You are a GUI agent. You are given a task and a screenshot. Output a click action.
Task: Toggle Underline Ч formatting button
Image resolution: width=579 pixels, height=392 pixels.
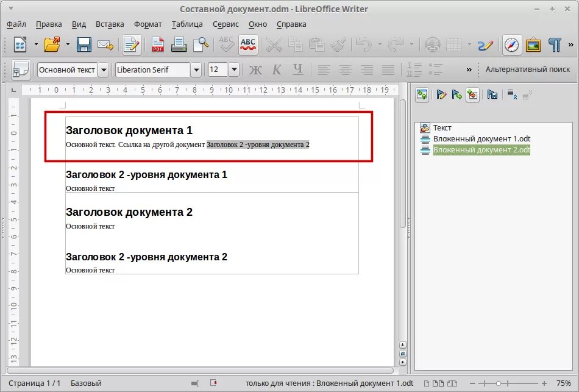(298, 69)
